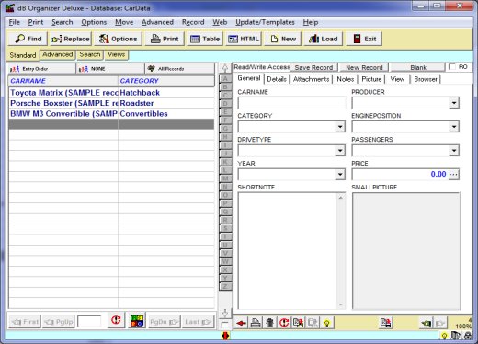Screen dimensions: 478x344
Task: Open the Update/Templates menu
Action: pyautogui.click(x=265, y=22)
